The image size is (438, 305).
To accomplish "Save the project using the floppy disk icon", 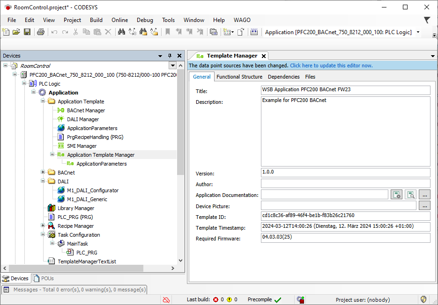I will (x=27, y=32).
